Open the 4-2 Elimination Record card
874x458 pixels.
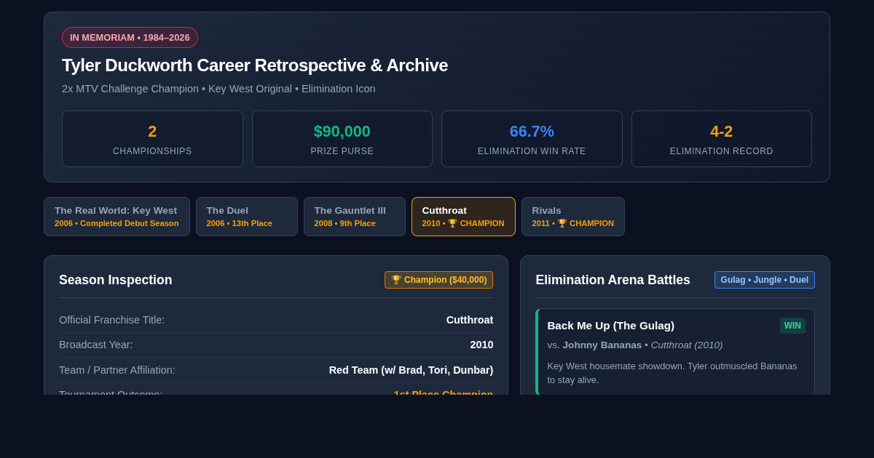(x=722, y=139)
